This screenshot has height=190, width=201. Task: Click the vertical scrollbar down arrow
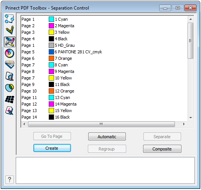(x=191, y=117)
